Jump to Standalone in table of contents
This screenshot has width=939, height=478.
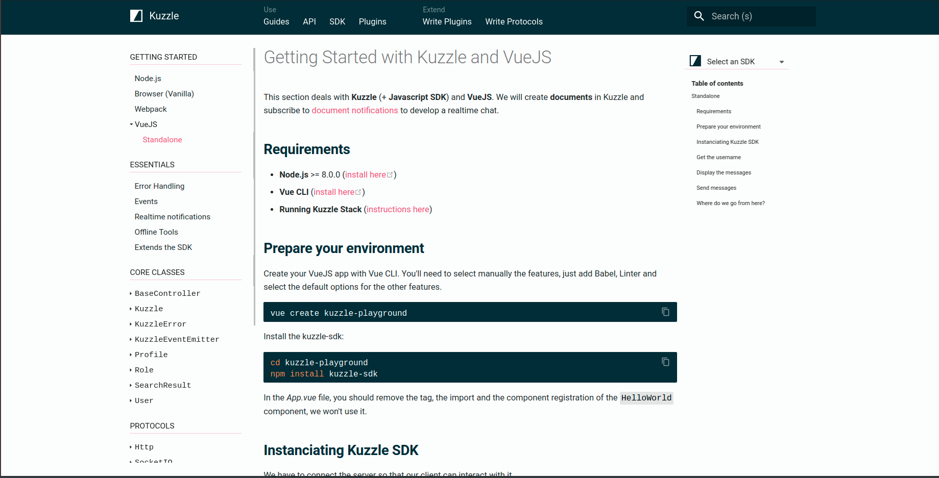click(x=706, y=96)
